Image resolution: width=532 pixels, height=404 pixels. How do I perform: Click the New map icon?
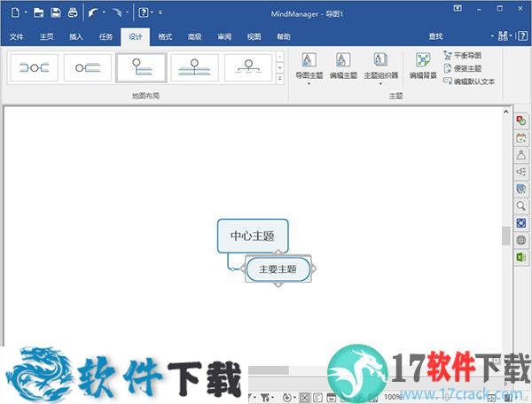[15, 13]
